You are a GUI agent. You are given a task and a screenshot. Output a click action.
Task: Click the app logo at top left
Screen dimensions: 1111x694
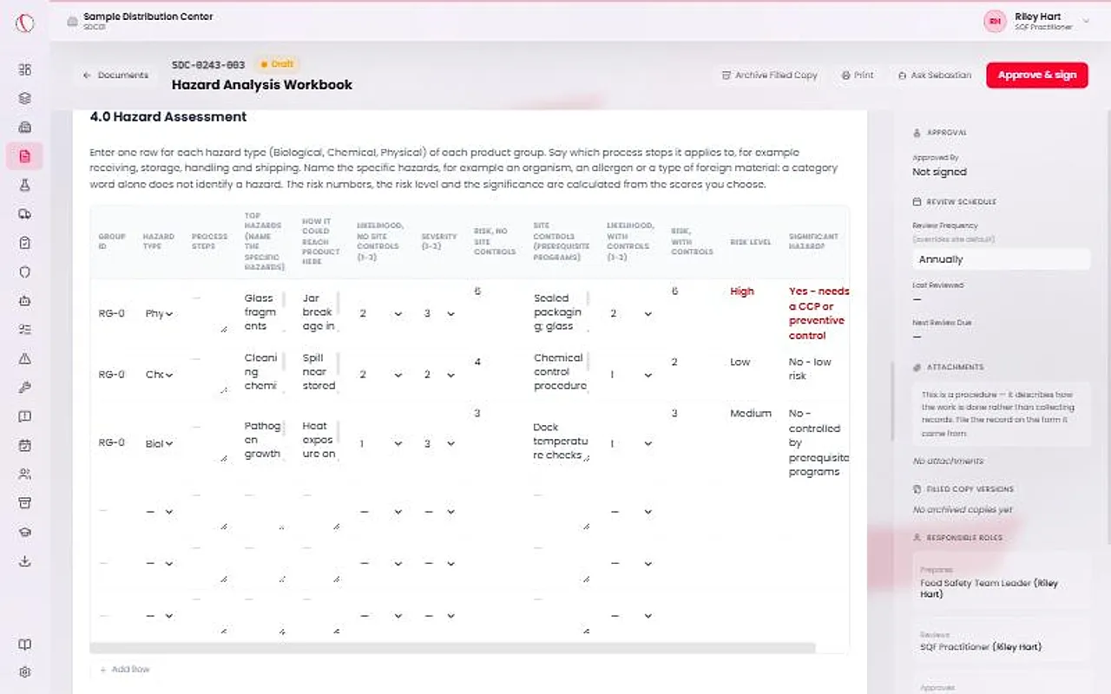click(x=24, y=23)
